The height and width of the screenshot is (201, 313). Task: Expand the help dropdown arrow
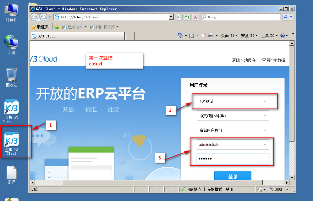[287, 36]
